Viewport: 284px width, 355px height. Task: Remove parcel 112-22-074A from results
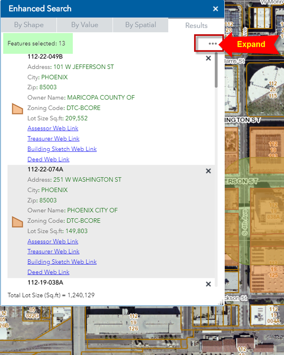(x=208, y=171)
